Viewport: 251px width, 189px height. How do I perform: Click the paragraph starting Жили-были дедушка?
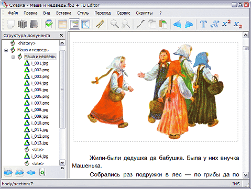pos(156,162)
